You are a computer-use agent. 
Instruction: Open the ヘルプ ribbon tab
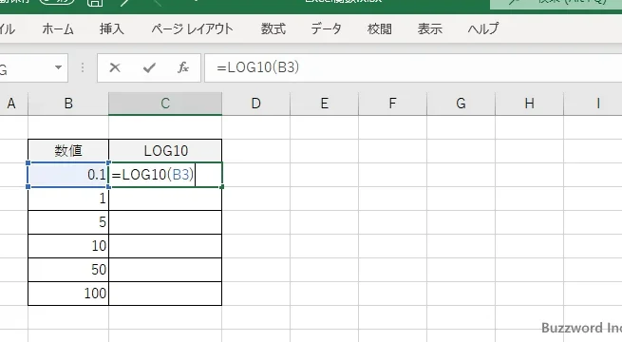(483, 28)
